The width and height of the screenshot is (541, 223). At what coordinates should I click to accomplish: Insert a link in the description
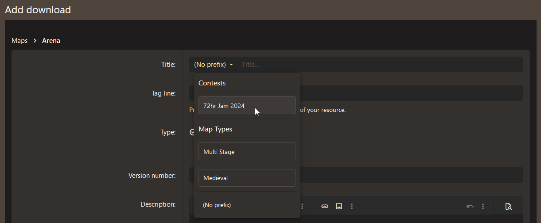click(325, 206)
